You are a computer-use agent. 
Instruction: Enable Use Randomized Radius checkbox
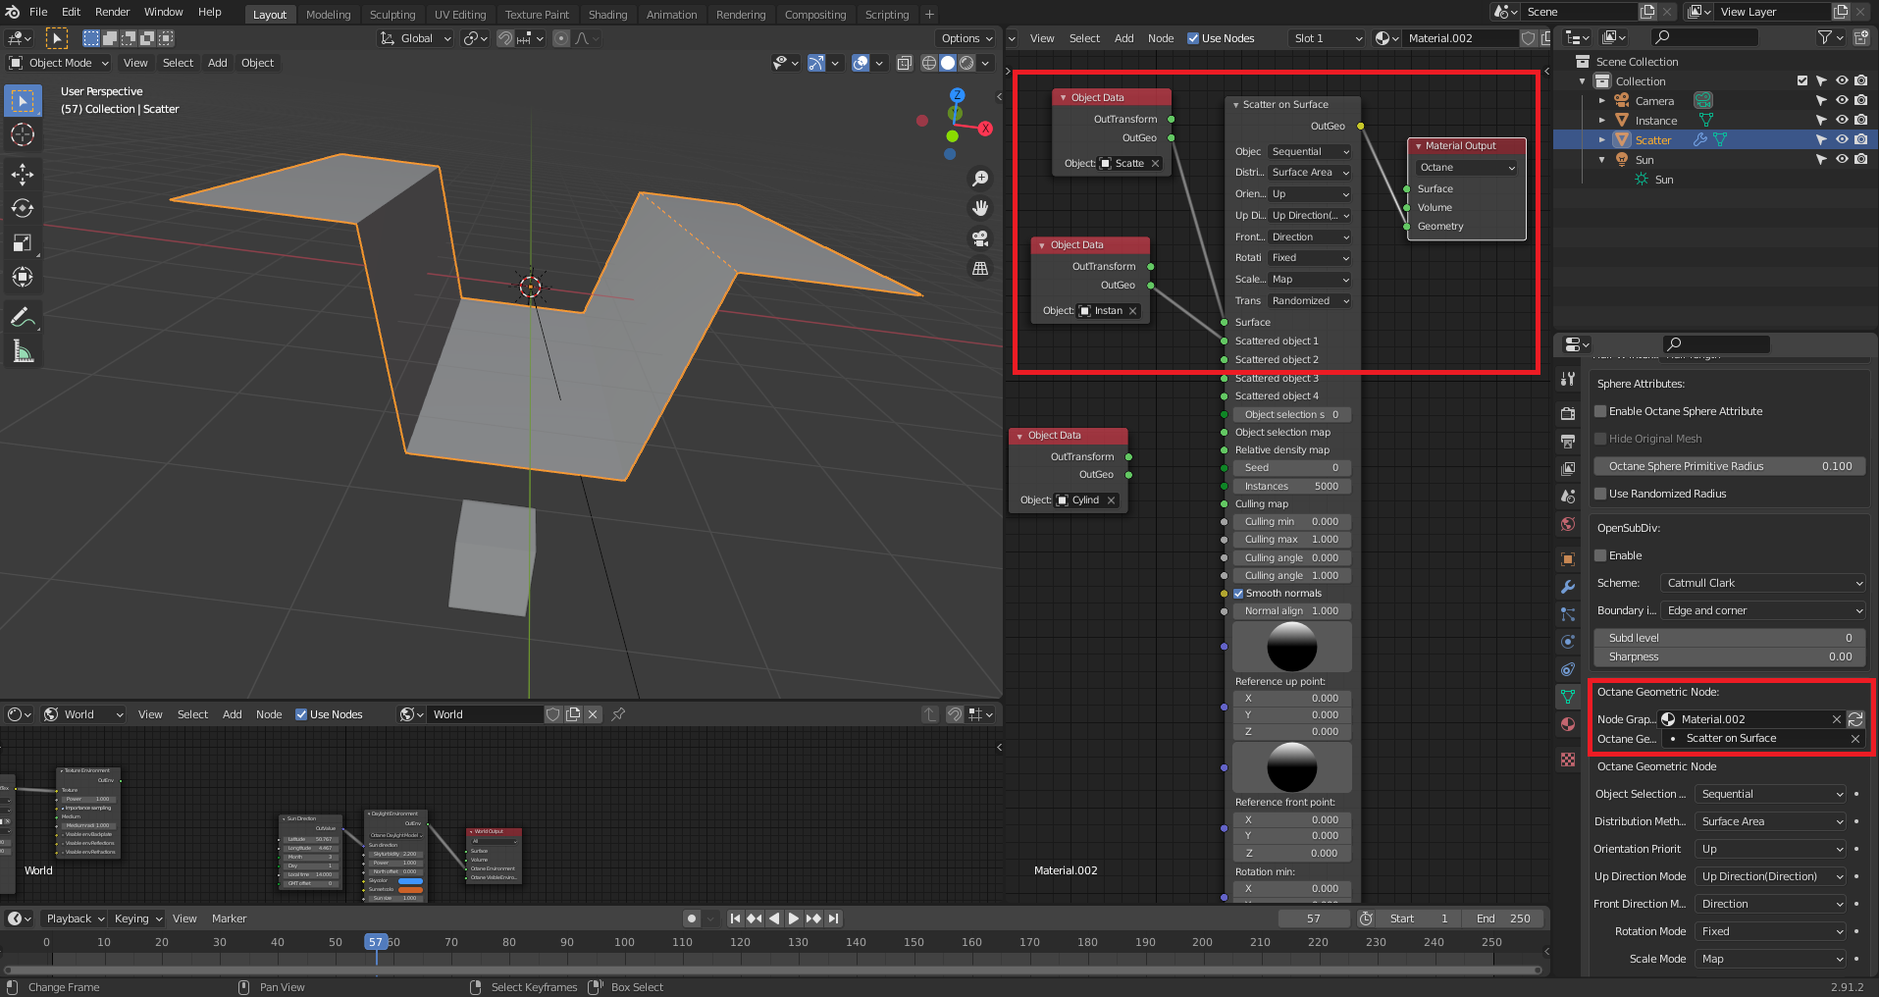click(1601, 494)
